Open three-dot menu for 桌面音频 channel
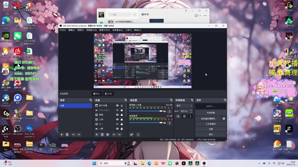The height and width of the screenshot is (167, 298). (169, 123)
